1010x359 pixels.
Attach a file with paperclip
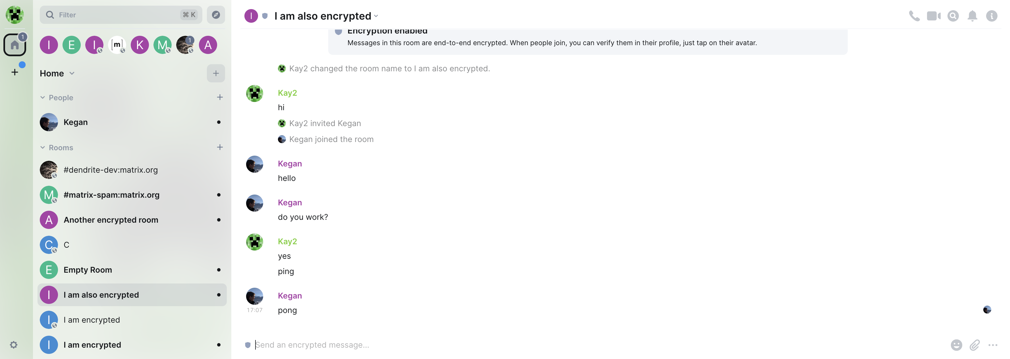(x=975, y=345)
